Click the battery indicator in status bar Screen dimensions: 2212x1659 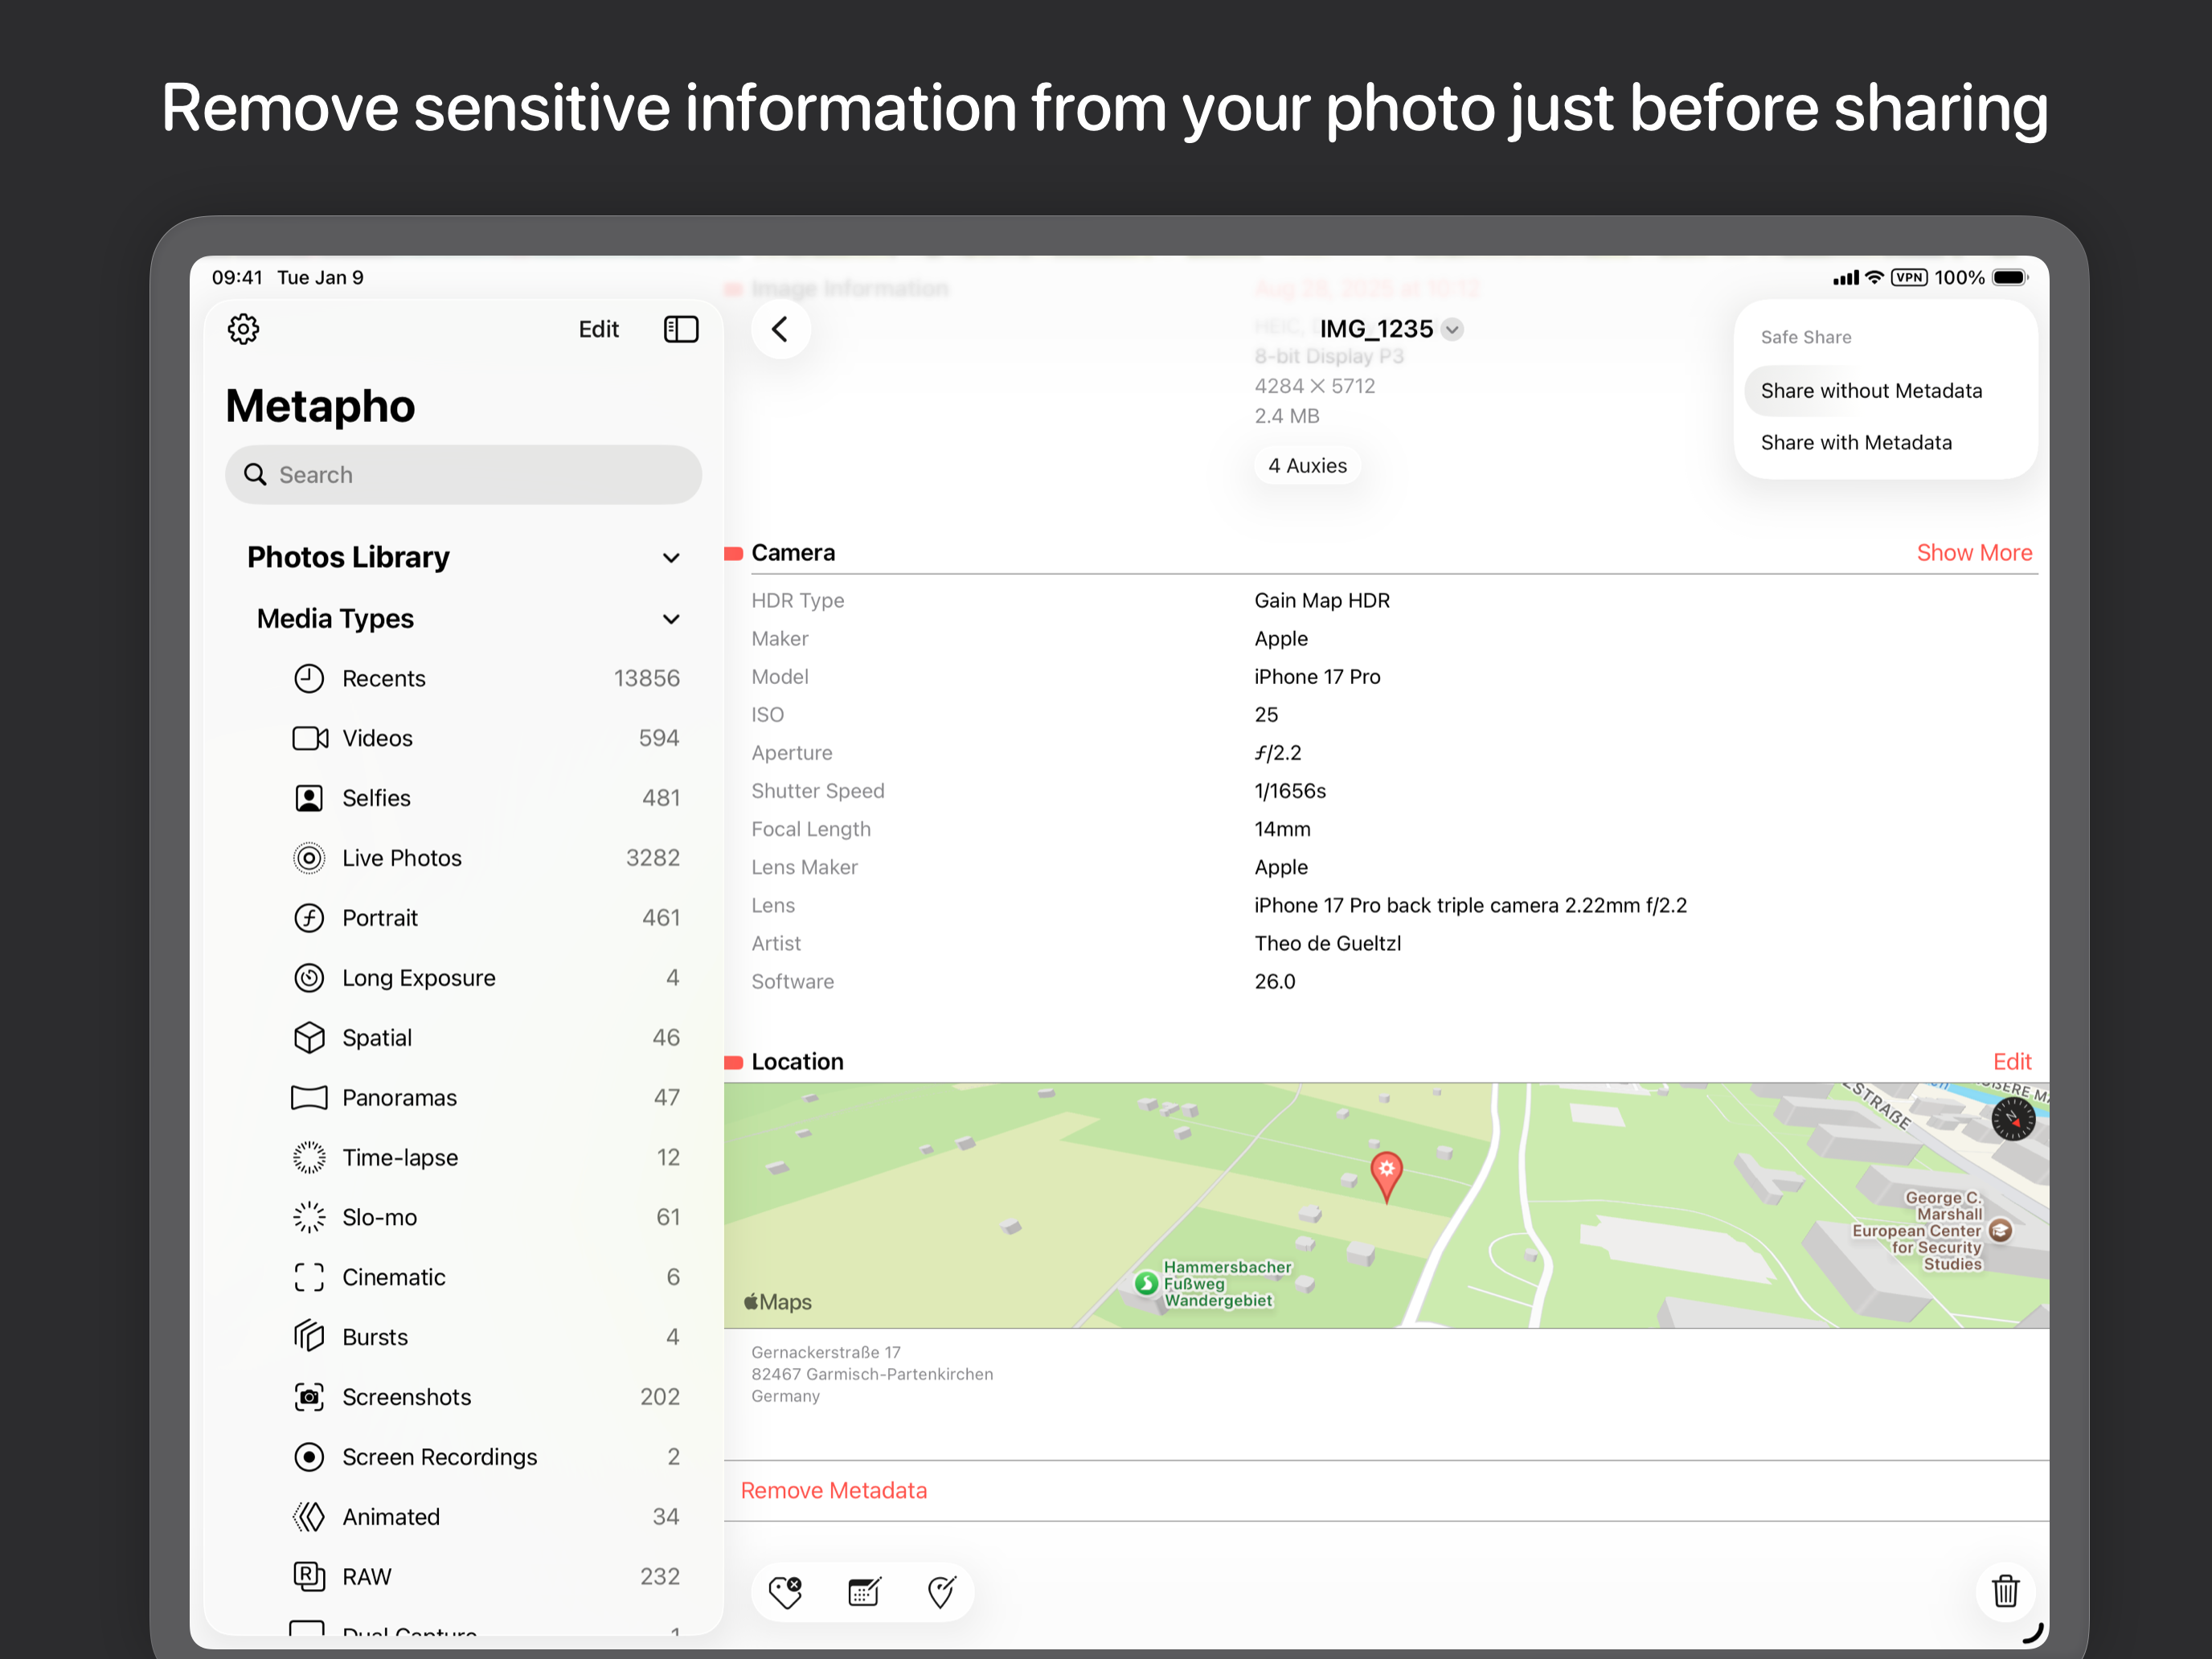pos(2010,278)
